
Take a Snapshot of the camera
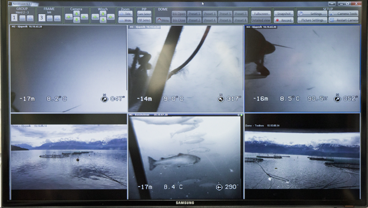point(284,14)
